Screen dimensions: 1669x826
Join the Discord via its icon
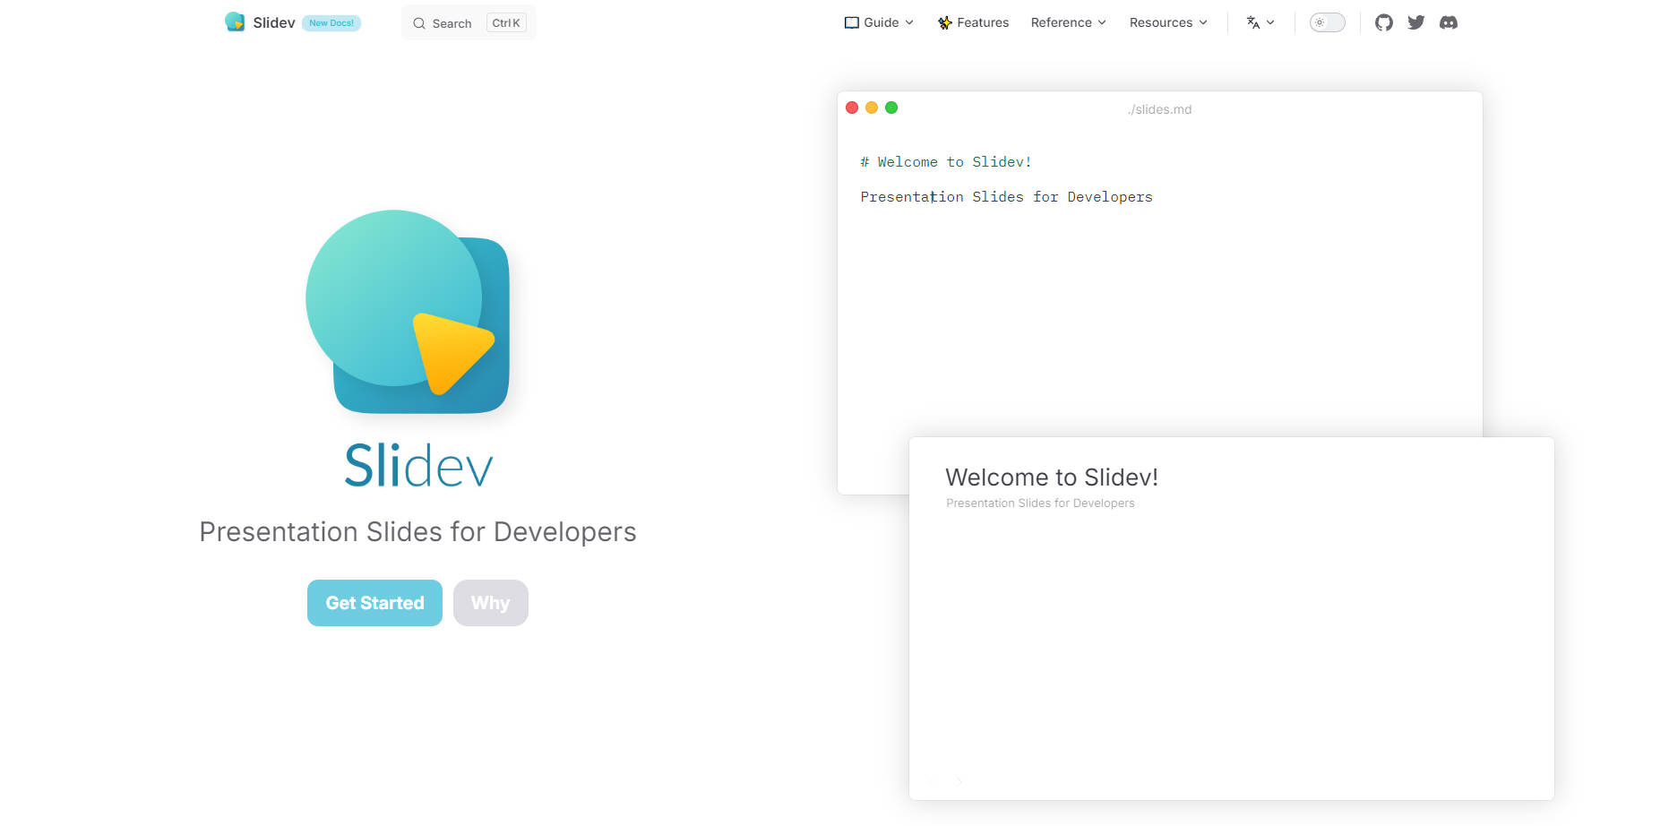point(1448,22)
